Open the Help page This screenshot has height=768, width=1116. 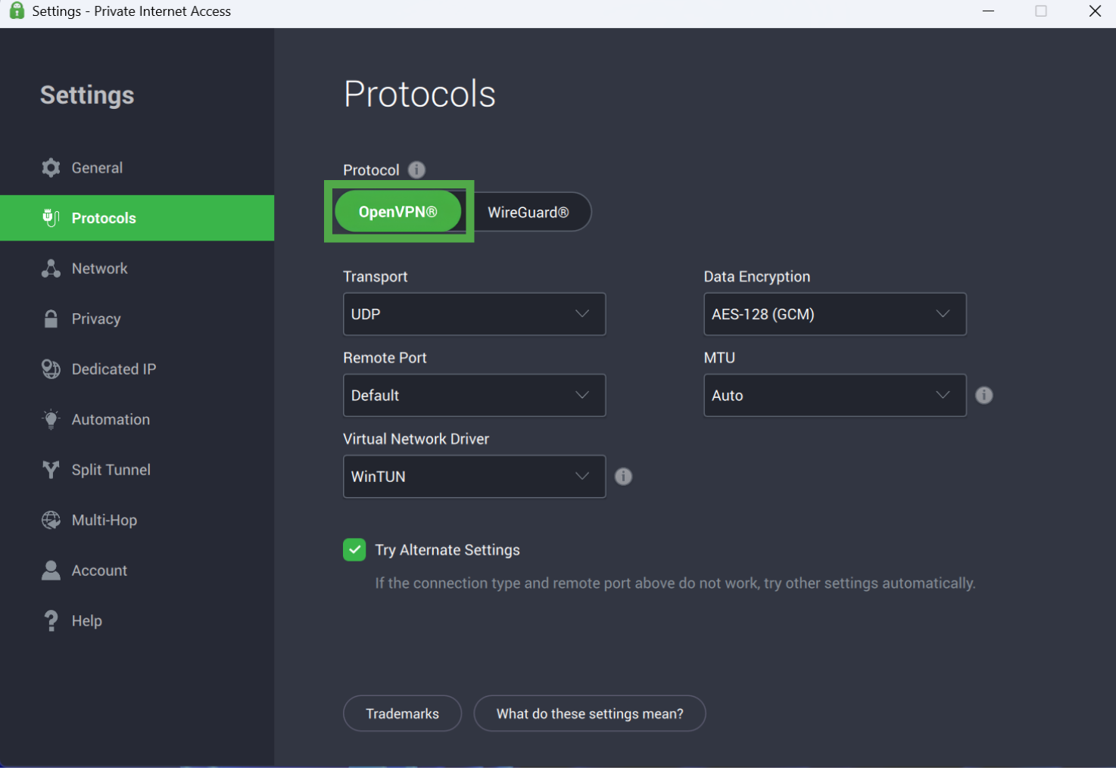pyautogui.click(x=137, y=620)
